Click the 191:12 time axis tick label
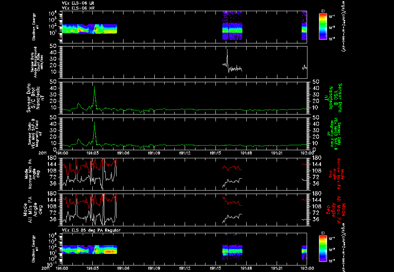Image resolution: width=394 pixels, height=272 pixels. [x=185, y=153]
